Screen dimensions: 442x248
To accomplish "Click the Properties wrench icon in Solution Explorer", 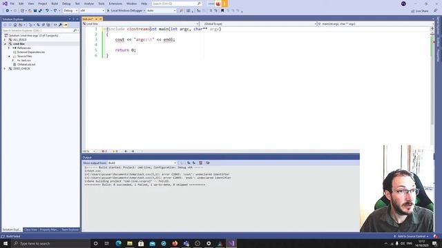I will 60,25.
